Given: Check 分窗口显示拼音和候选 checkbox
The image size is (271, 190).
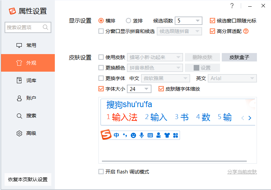Looking at the screenshot, I should 101,31.
